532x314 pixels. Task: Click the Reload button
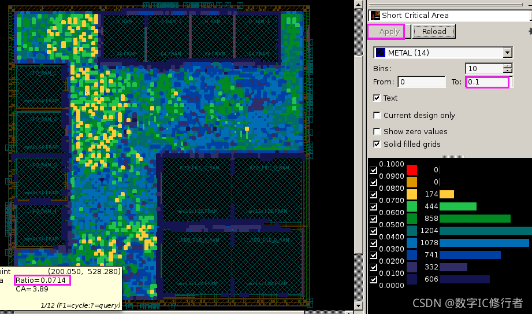pyautogui.click(x=434, y=32)
